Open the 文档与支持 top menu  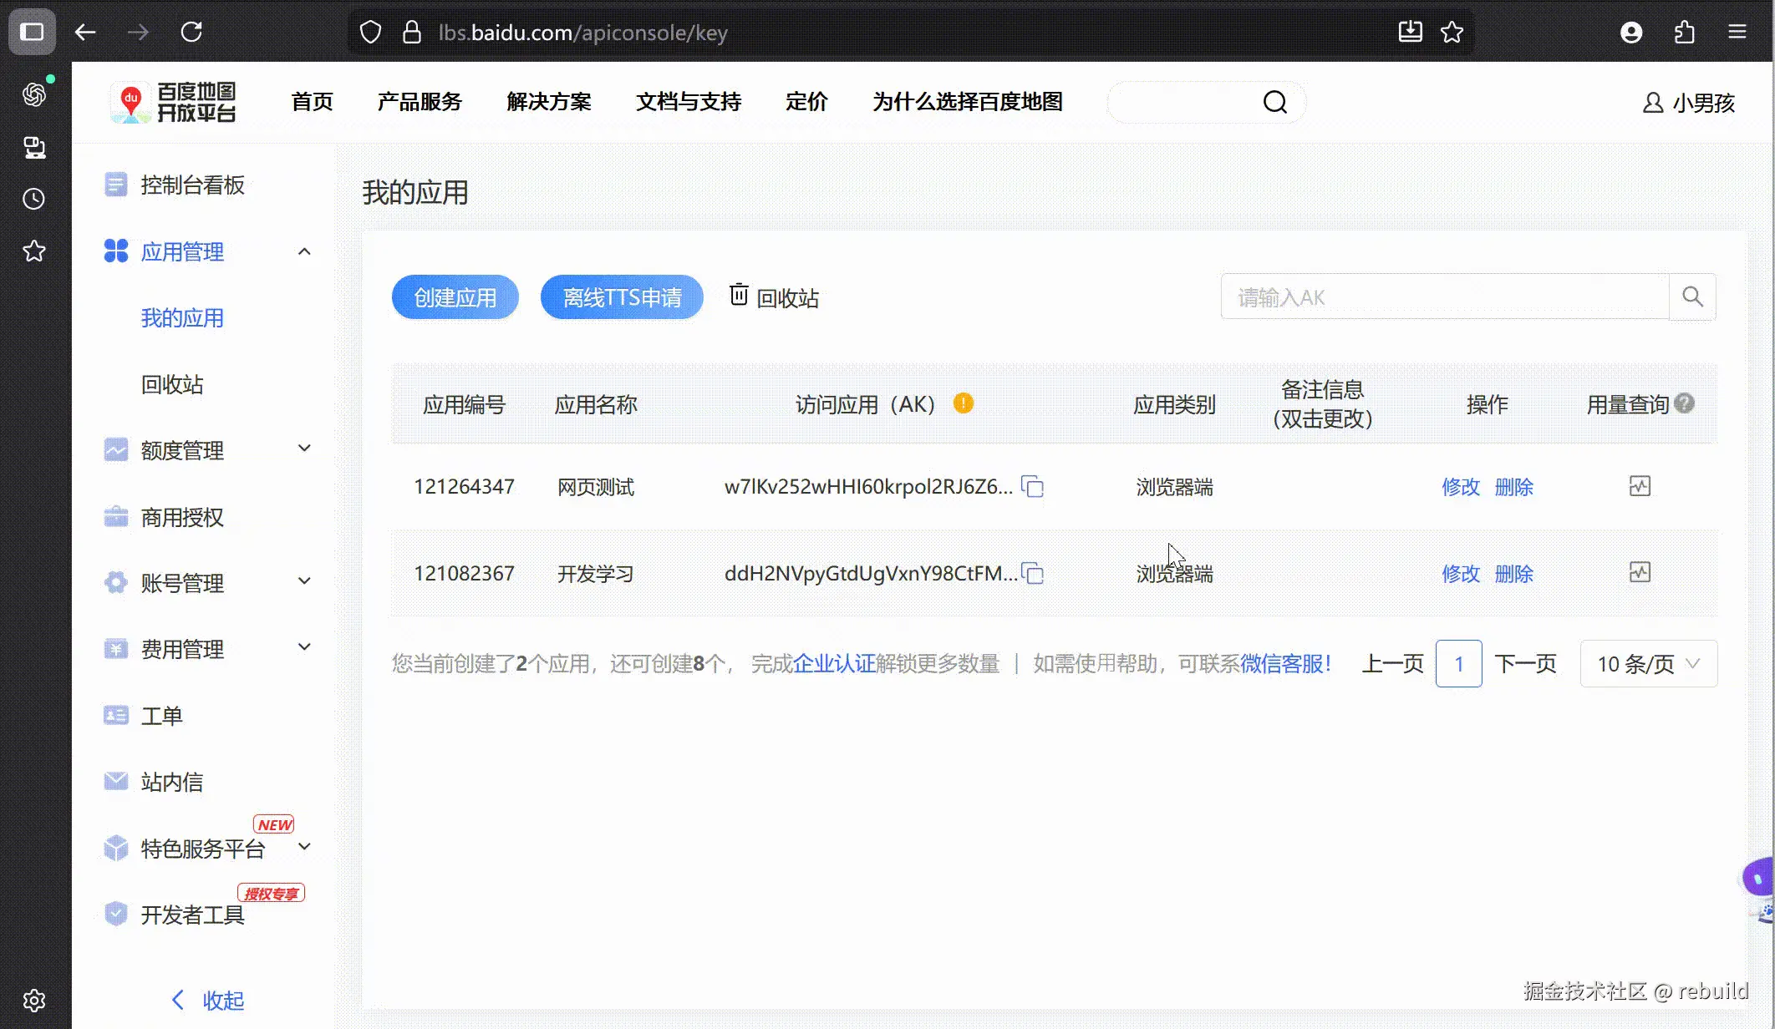pyautogui.click(x=689, y=102)
